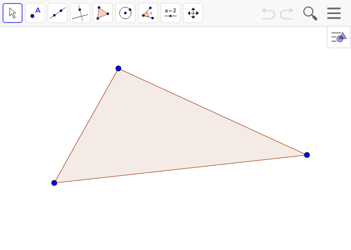This screenshot has height=250, width=351.
Task: Click the bottom-left triangle vertex
Action: coord(54,183)
